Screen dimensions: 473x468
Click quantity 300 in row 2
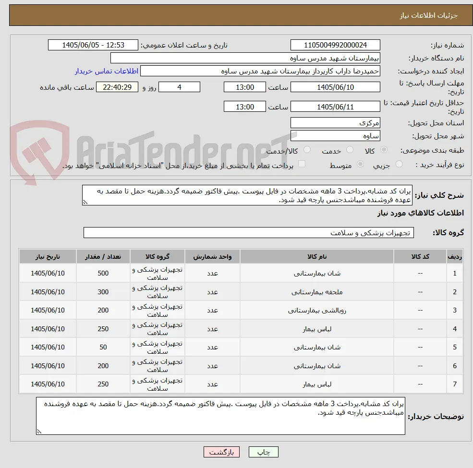click(x=103, y=292)
